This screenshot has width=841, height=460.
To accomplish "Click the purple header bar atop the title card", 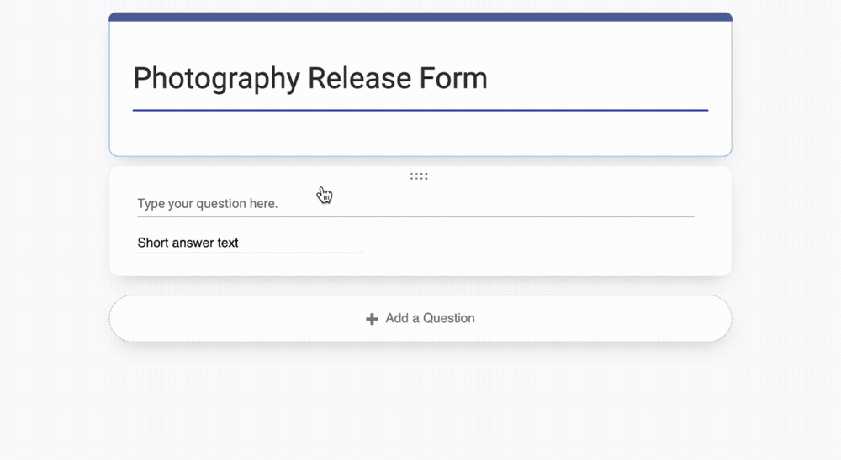I will [420, 17].
